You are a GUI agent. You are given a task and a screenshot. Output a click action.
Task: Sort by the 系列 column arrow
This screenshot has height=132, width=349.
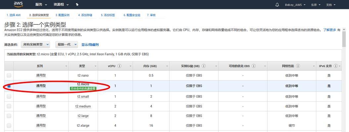click(x=66, y=66)
